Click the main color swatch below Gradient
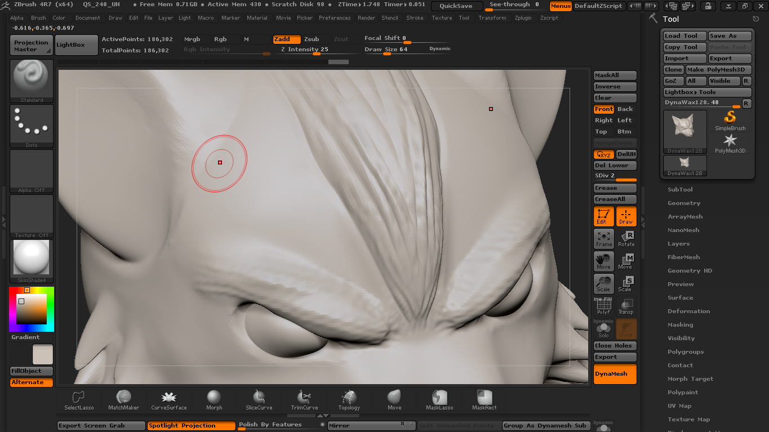Viewport: 769px width, 432px height. 42,354
